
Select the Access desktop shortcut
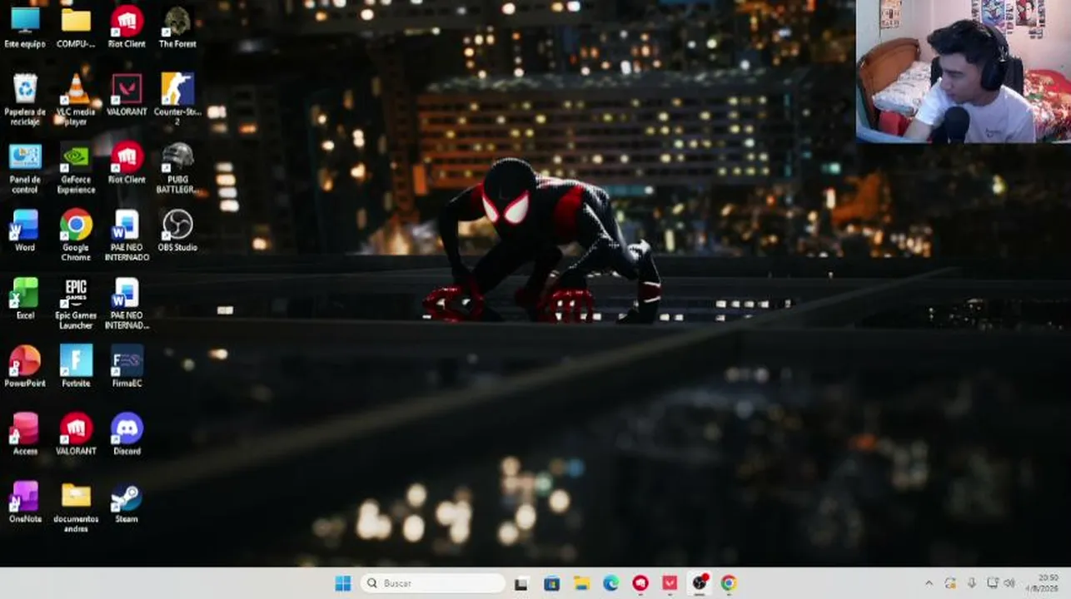[x=25, y=434]
